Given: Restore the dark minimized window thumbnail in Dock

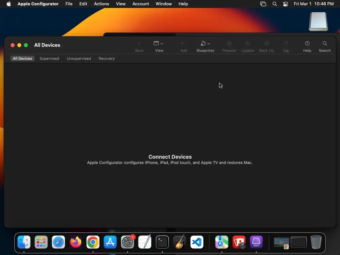Looking at the screenshot, I should 299,242.
